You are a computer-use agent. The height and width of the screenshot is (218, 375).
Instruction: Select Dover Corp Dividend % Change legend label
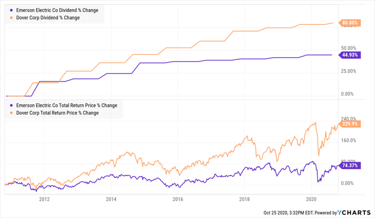[48, 18]
